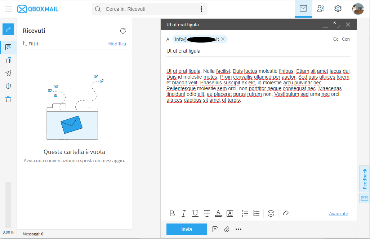Attach a file with the paperclip icon
This screenshot has height=239, width=370.
click(227, 229)
